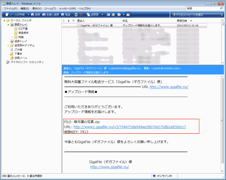This screenshot has height=180, width=226.
Task: Open the ツール(T) menu
Action: click(50, 9)
